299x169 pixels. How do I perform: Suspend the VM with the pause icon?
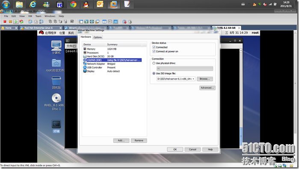[x=11, y=21]
